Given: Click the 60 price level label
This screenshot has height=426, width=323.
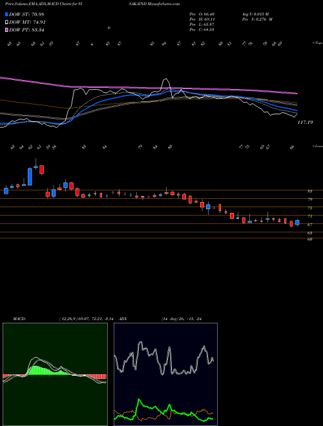Looking at the screenshot, I should (x=309, y=239).
